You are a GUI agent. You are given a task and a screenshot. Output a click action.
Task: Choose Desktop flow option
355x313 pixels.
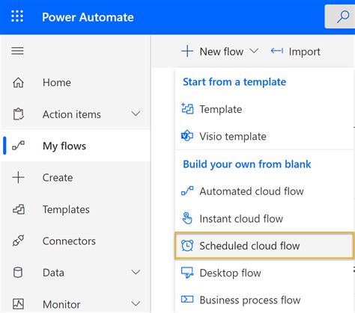click(264, 273)
